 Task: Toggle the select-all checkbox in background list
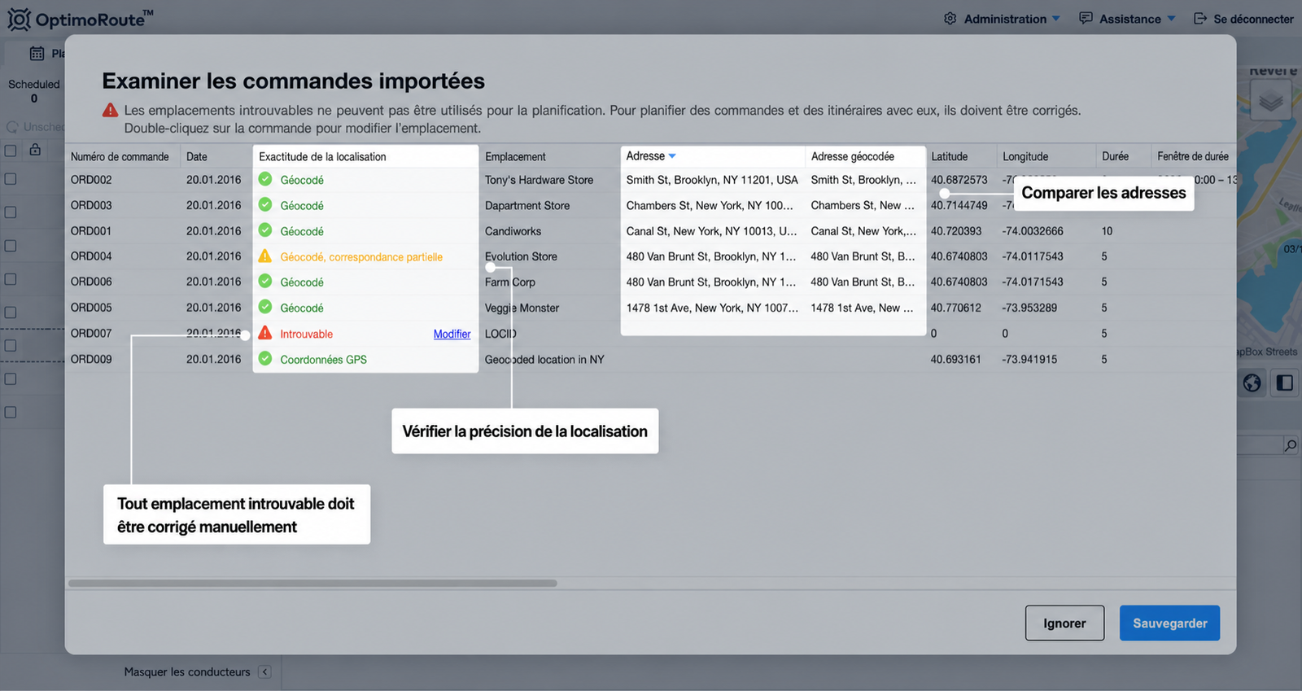click(x=11, y=151)
